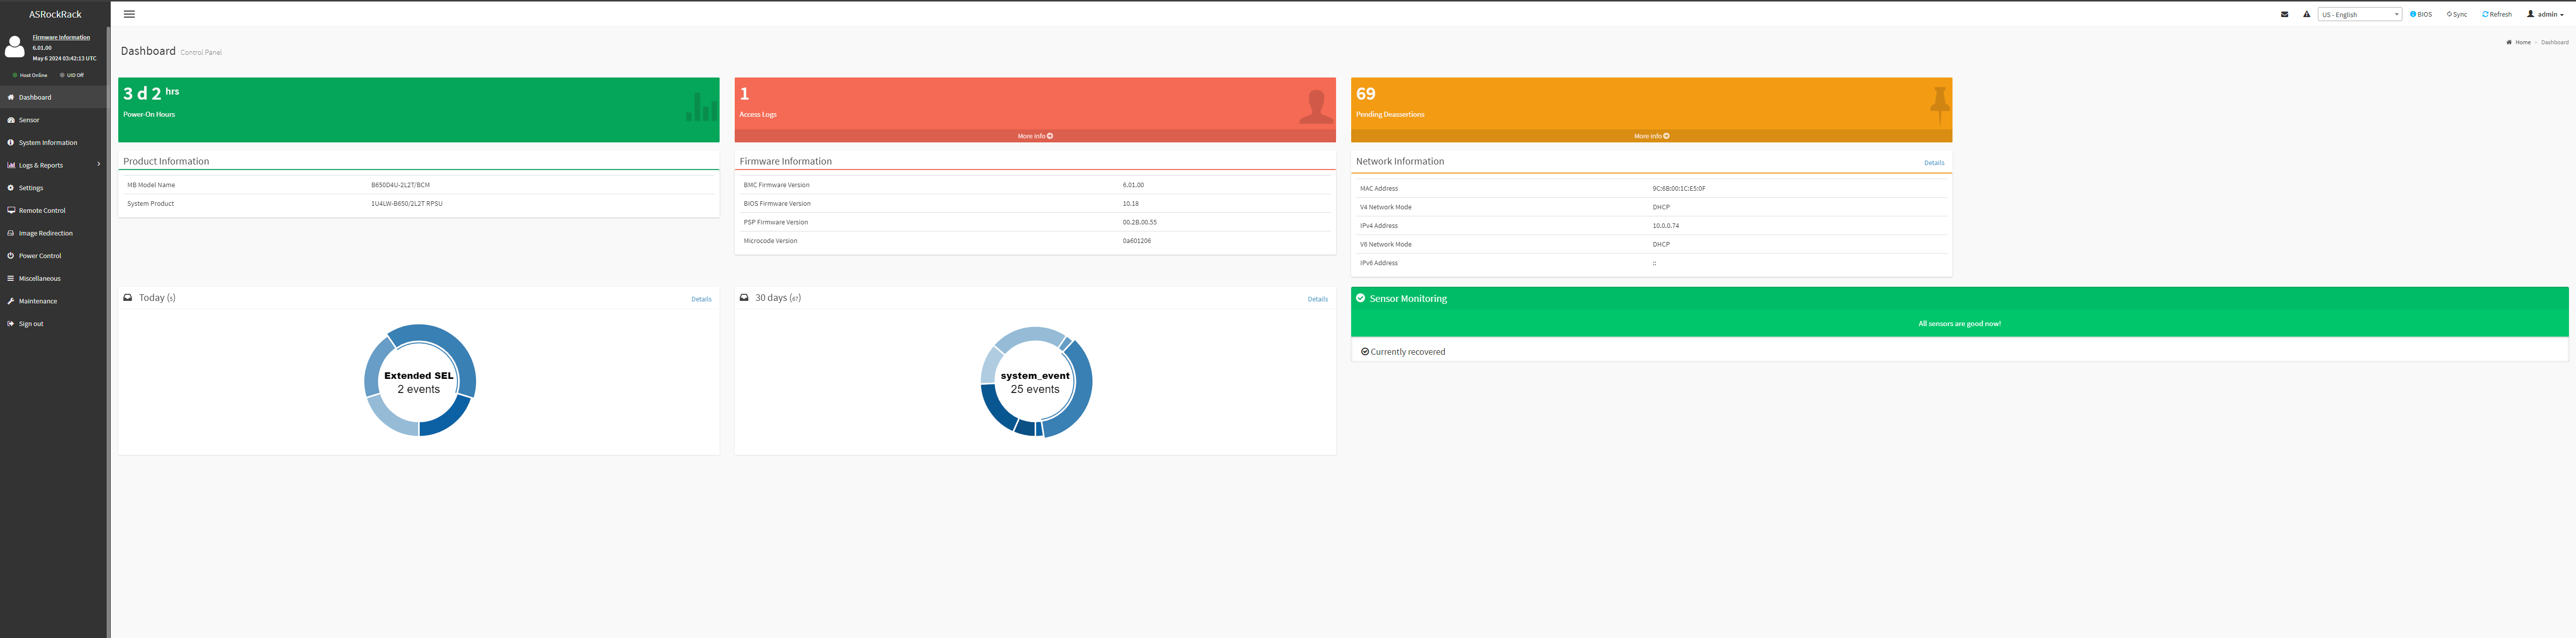Click the MAC Address value 9C:6B:00:1C:E5:0F
Screen dimensions: 2576x638
[x=1678, y=188]
